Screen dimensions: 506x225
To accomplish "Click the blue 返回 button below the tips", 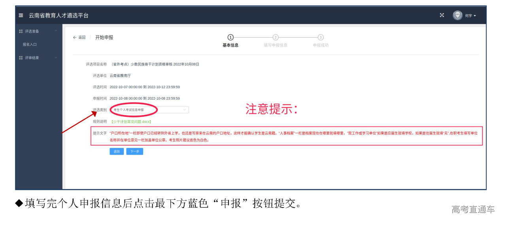I will point(117,151).
